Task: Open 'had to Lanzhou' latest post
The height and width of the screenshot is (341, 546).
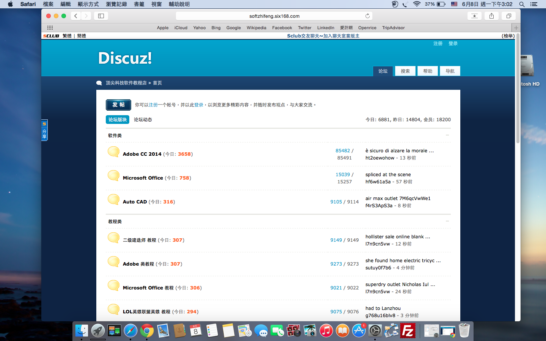Action: pos(383,308)
